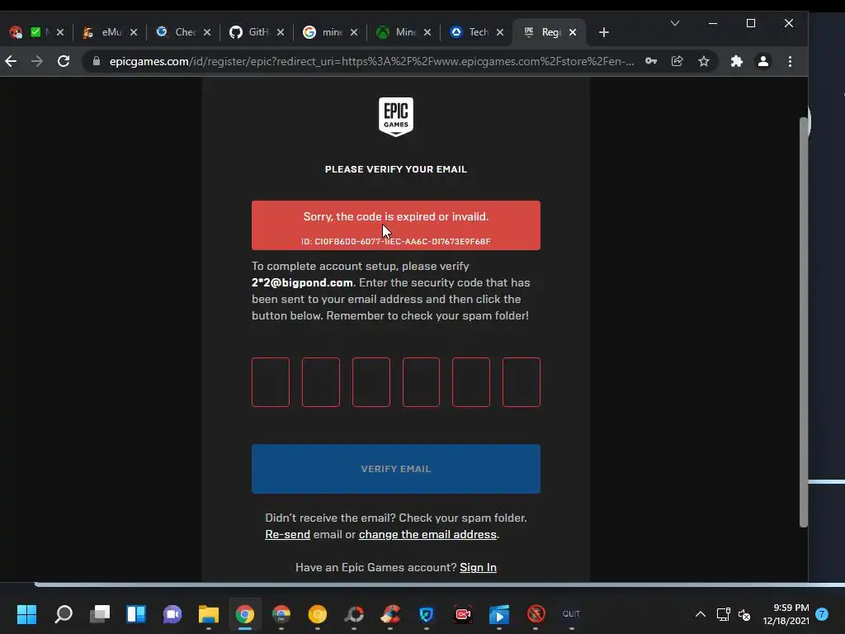The height and width of the screenshot is (634, 845).
Task: Focus the fourth security code box
Action: click(x=421, y=381)
